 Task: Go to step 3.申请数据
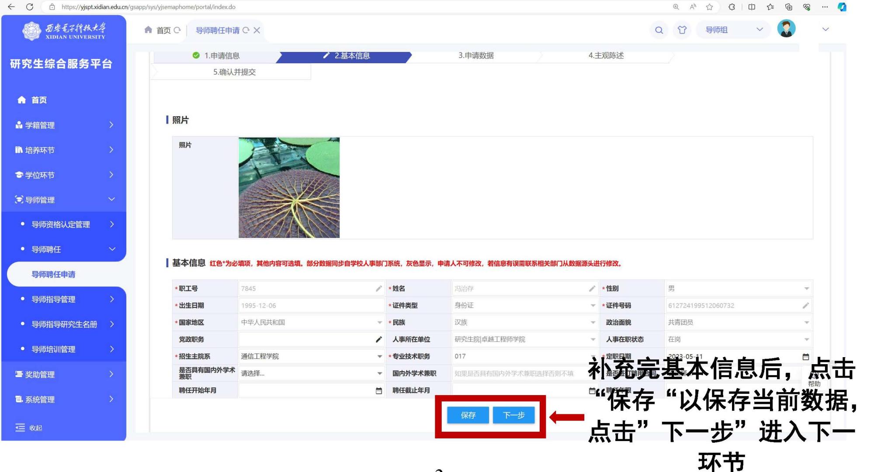tap(476, 55)
